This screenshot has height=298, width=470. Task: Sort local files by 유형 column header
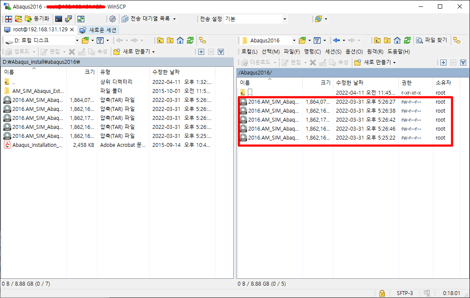click(x=123, y=72)
